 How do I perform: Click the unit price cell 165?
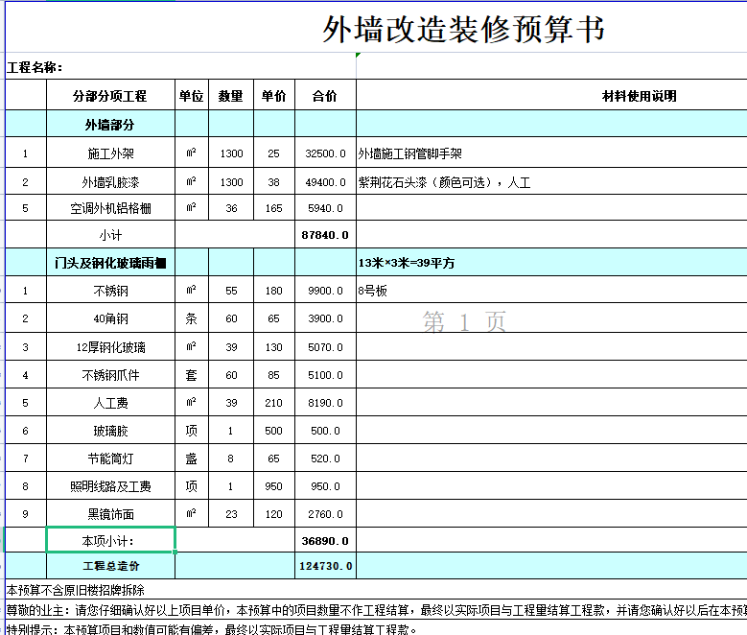point(274,208)
